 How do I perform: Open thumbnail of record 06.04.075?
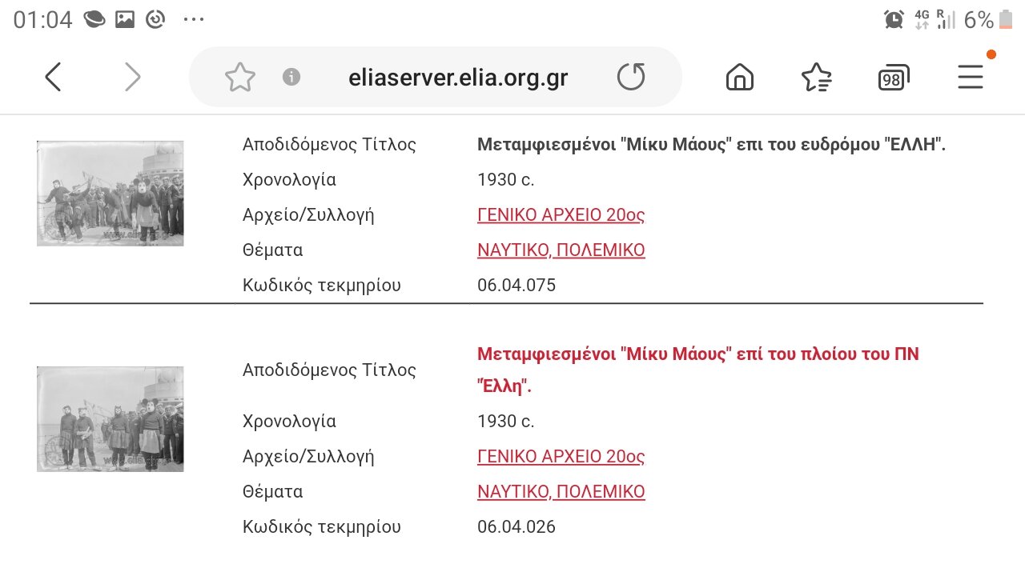[111, 194]
